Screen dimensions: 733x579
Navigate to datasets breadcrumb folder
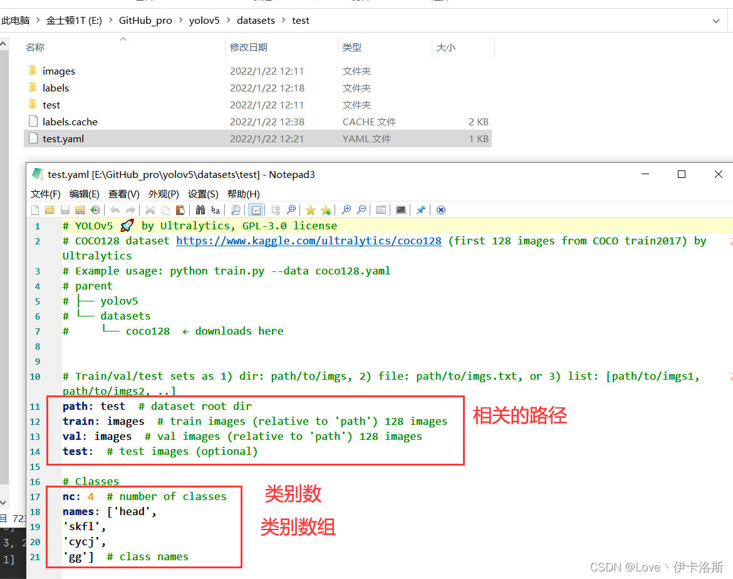[256, 21]
